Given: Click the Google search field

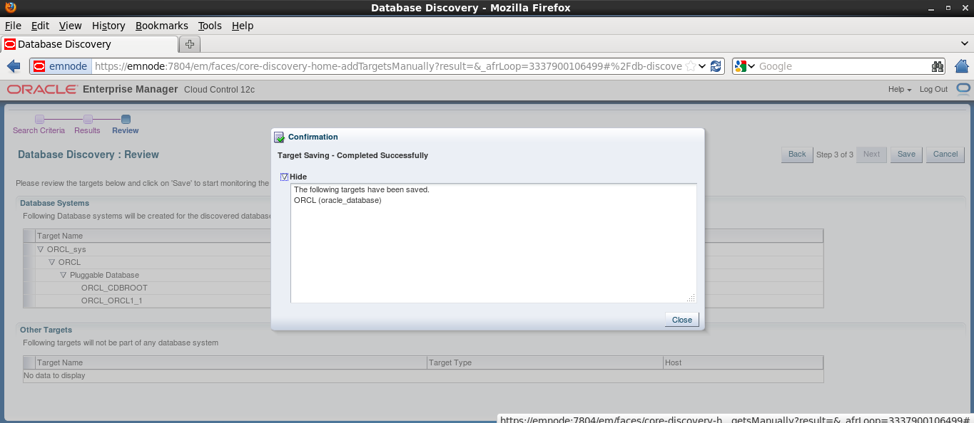Looking at the screenshot, I should [x=843, y=66].
